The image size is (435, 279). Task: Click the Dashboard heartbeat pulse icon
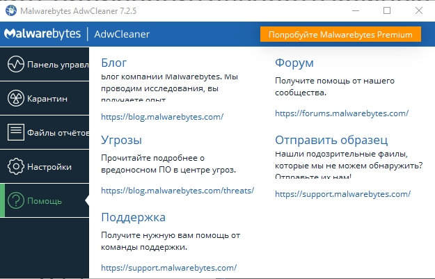click(16, 64)
